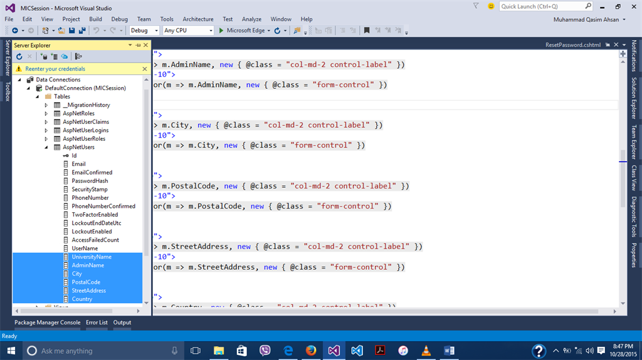Click the bookmark toggle icon in toolbar

(367, 30)
